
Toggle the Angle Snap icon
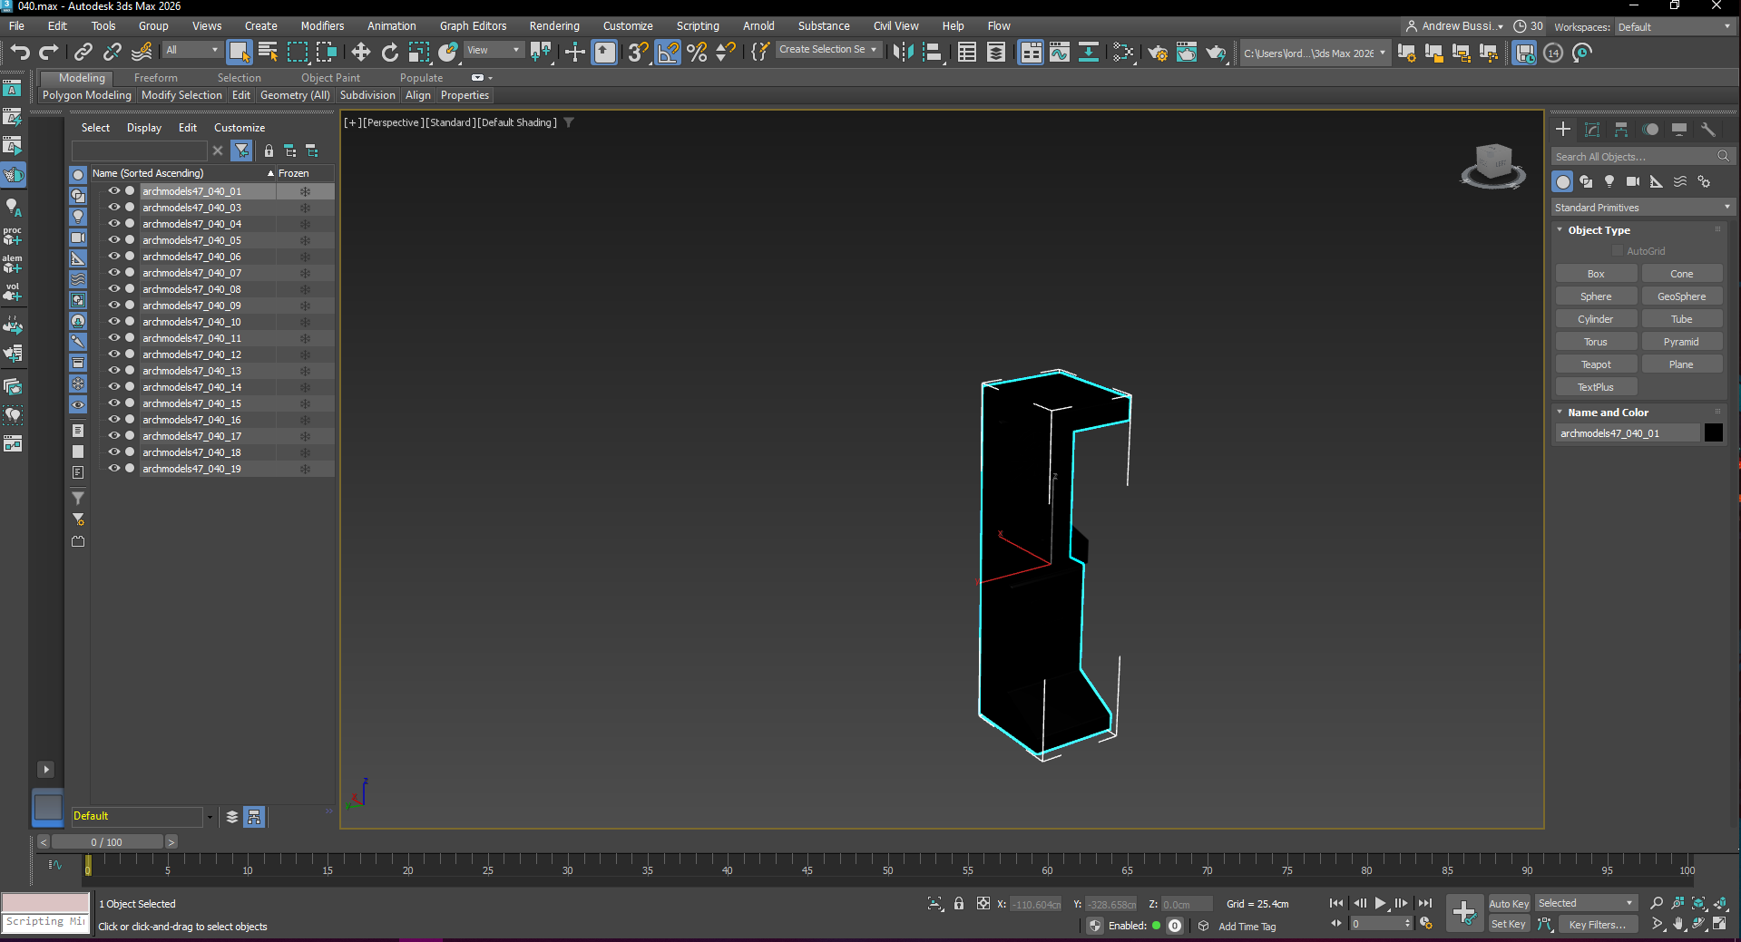[667, 53]
